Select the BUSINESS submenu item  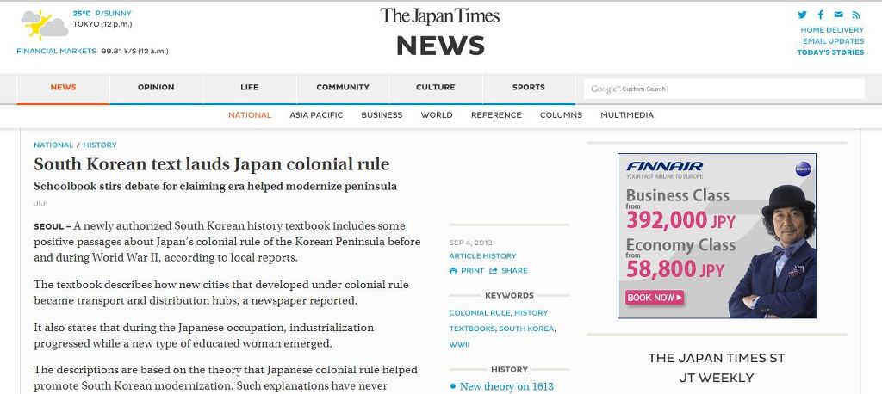click(382, 115)
